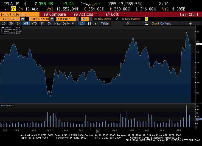The image size is (202, 146).
Task: Select the 1D range tab
Action: click(4, 23)
